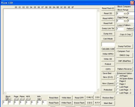135x107 pixels.
Task: Click the Erase Flash button
Action: [x=79, y=103]
